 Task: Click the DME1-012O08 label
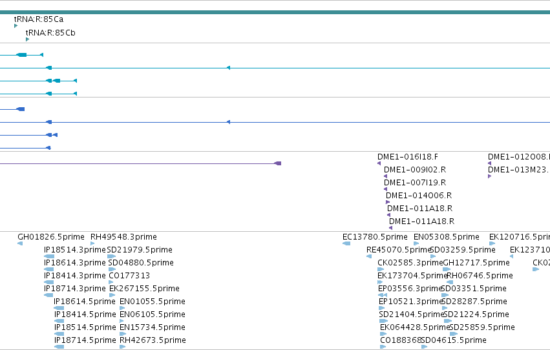coord(519,157)
